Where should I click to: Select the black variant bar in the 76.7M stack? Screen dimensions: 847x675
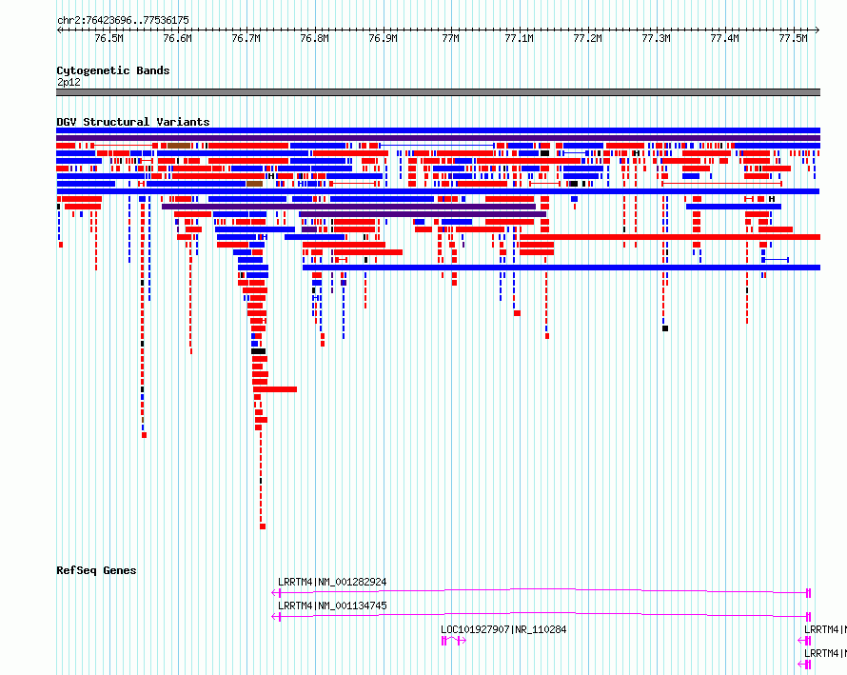(258, 351)
